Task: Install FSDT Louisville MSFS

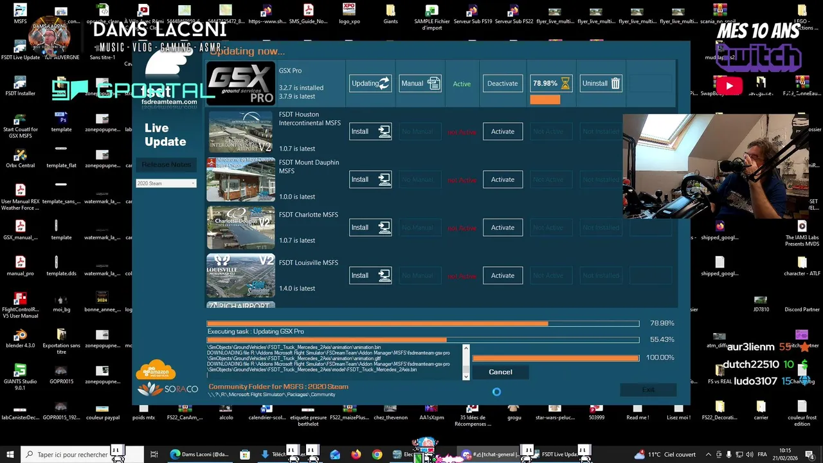Action: tap(370, 275)
